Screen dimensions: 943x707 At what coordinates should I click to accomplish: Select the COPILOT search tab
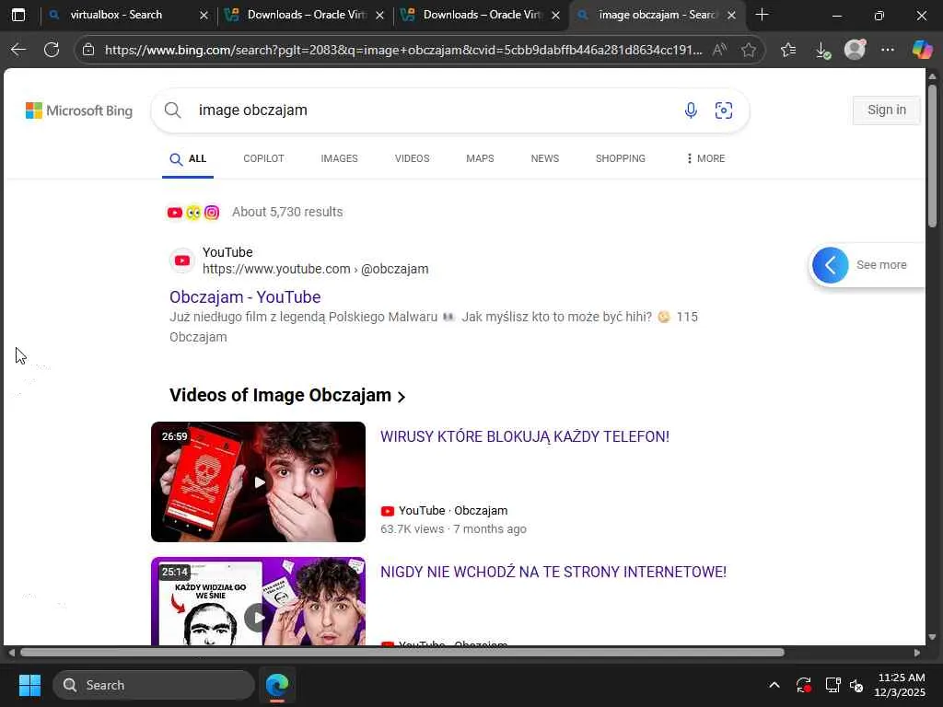tap(263, 158)
